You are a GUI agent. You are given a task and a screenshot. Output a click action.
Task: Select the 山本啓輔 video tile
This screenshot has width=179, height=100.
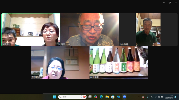[148, 30]
